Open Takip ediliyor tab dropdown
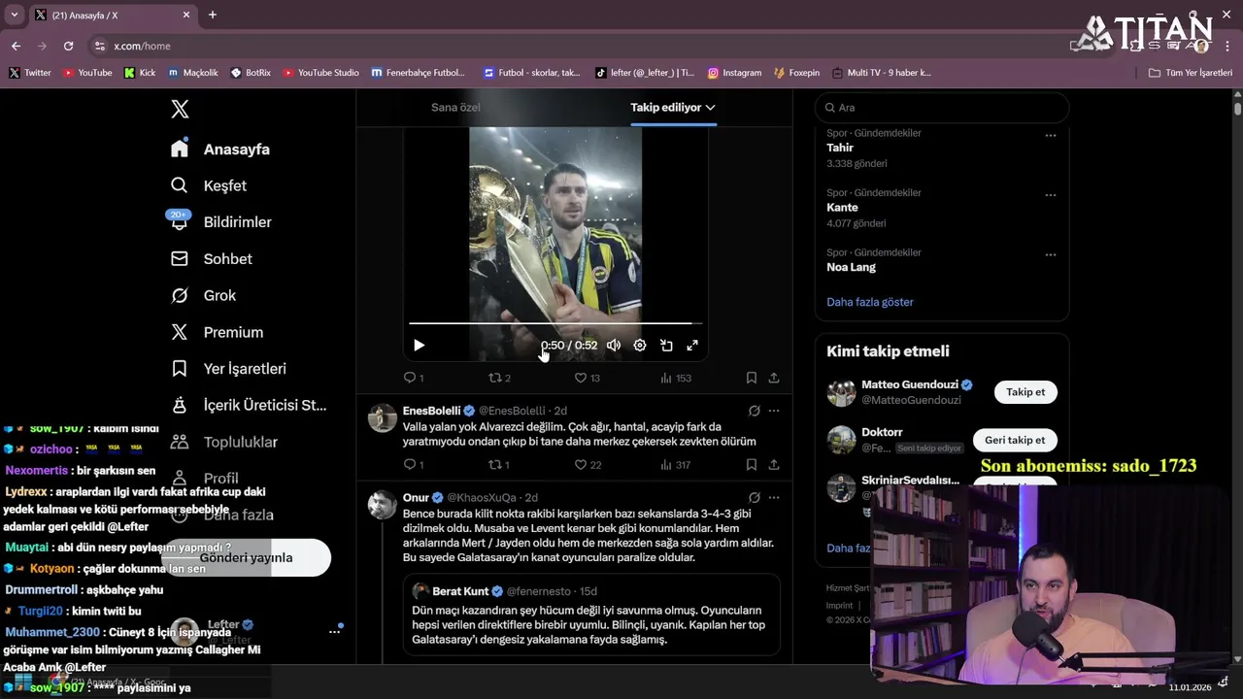The image size is (1243, 699). 673,108
